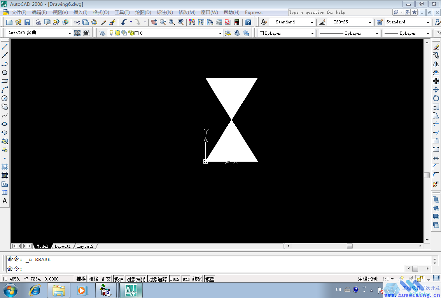The width and height of the screenshot is (441, 298).
Task: Launch Internet Explorer from taskbar
Action: click(x=35, y=290)
